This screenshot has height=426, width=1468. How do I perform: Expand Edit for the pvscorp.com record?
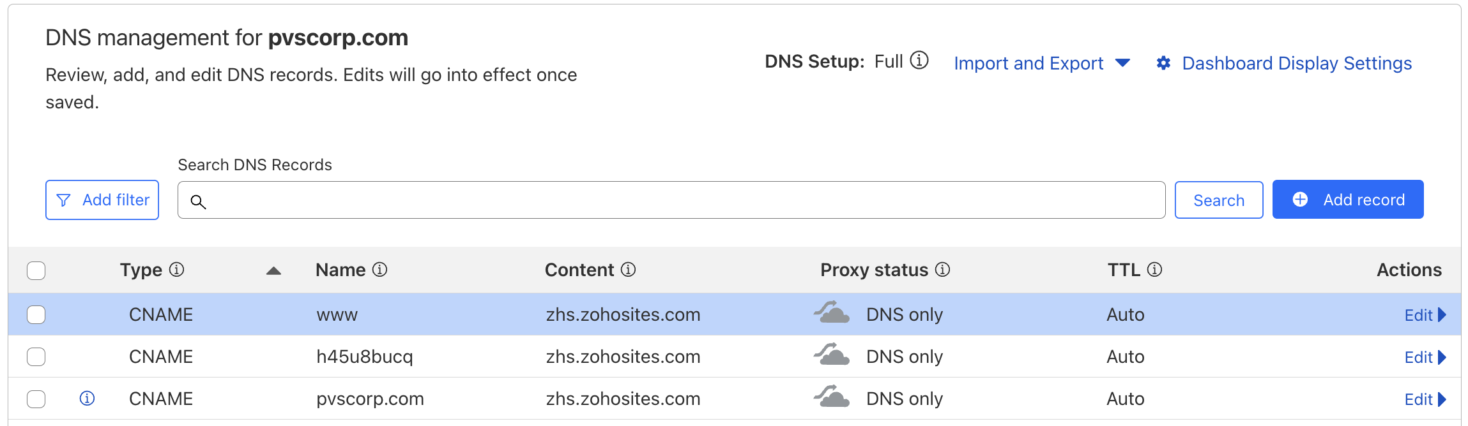point(1425,399)
